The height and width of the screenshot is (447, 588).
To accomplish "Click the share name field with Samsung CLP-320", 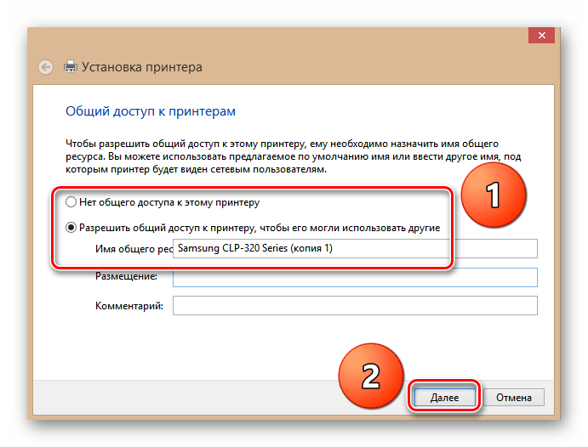I will 355,249.
